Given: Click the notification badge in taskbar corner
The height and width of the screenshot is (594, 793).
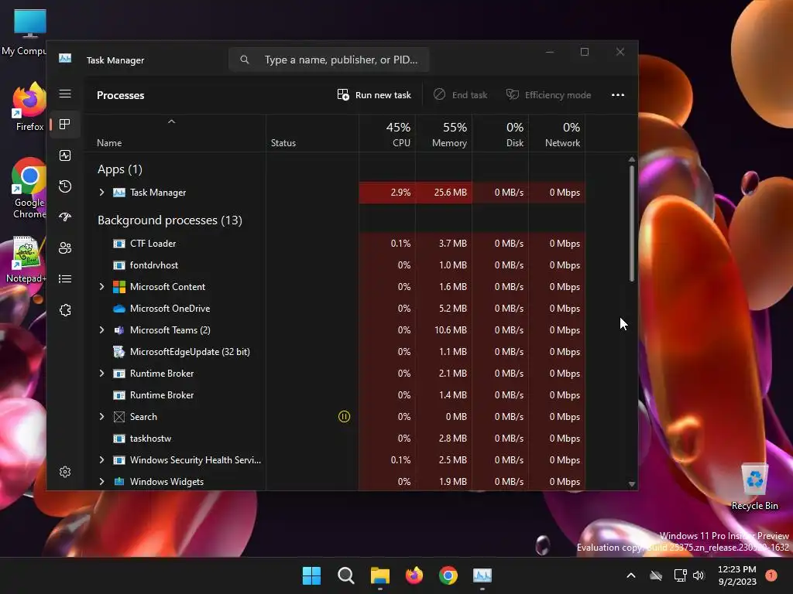Looking at the screenshot, I should (x=771, y=575).
